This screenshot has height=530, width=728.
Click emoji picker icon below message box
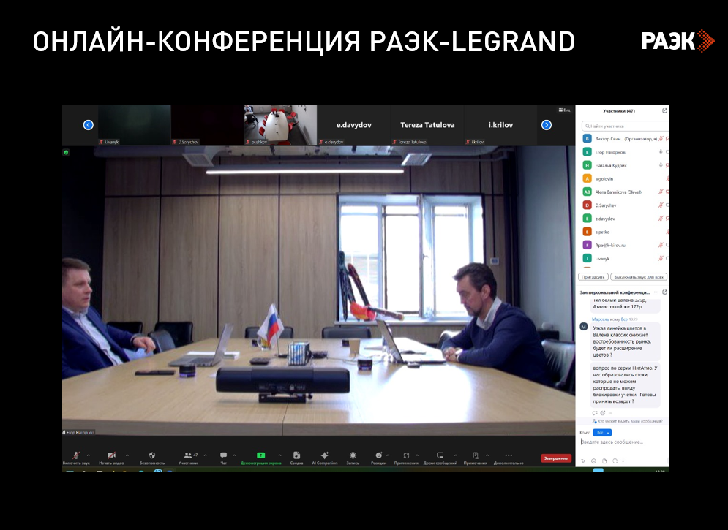click(x=594, y=461)
